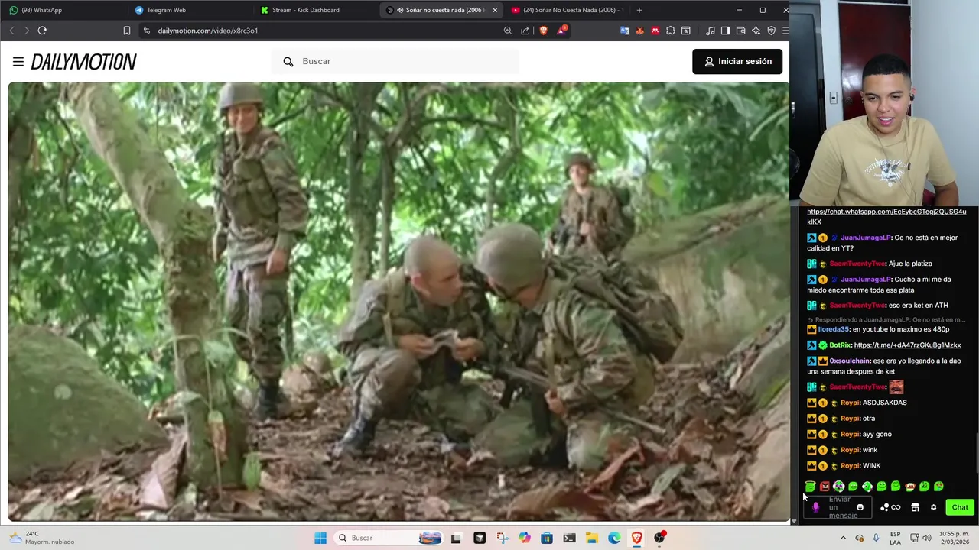Click the emote image in SaemTwentyTwo's message
The image size is (979, 550).
point(896,387)
